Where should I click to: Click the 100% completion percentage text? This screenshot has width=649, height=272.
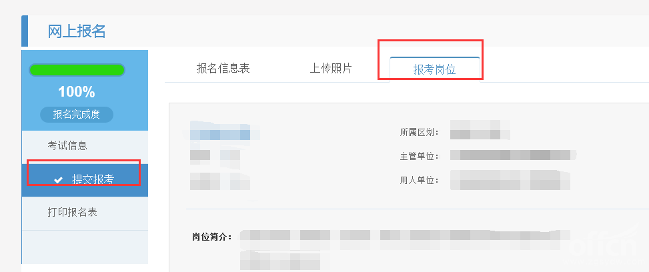click(77, 92)
